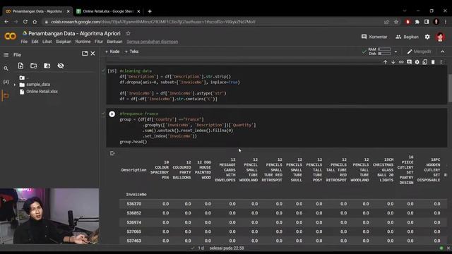The image size is (452, 254).
Task: Open RAM Disk resource dropdown arrow
Action: (395, 52)
